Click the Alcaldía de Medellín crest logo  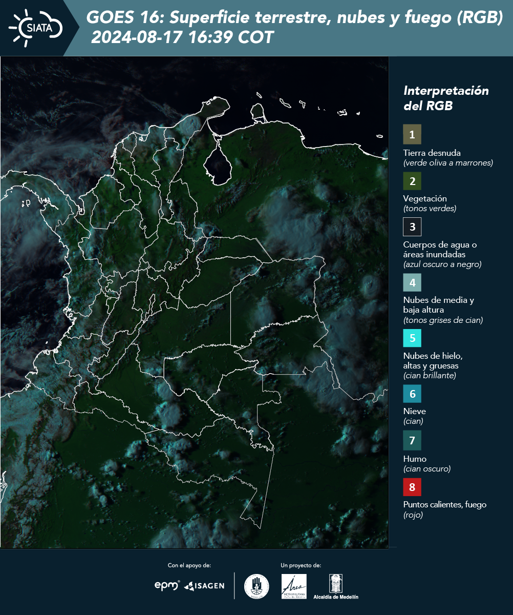point(336,586)
